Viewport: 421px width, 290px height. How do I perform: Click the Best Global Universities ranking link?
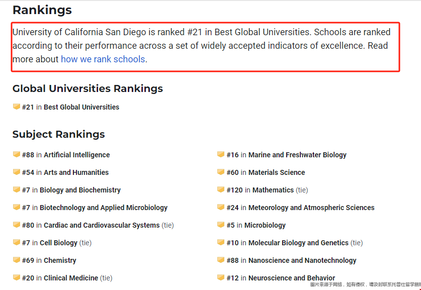(x=81, y=107)
